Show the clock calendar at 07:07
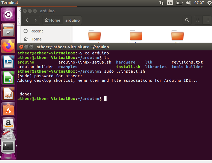This screenshot has height=163, width=212. click(199, 3)
